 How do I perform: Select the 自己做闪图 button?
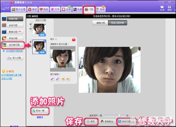click(15, 45)
